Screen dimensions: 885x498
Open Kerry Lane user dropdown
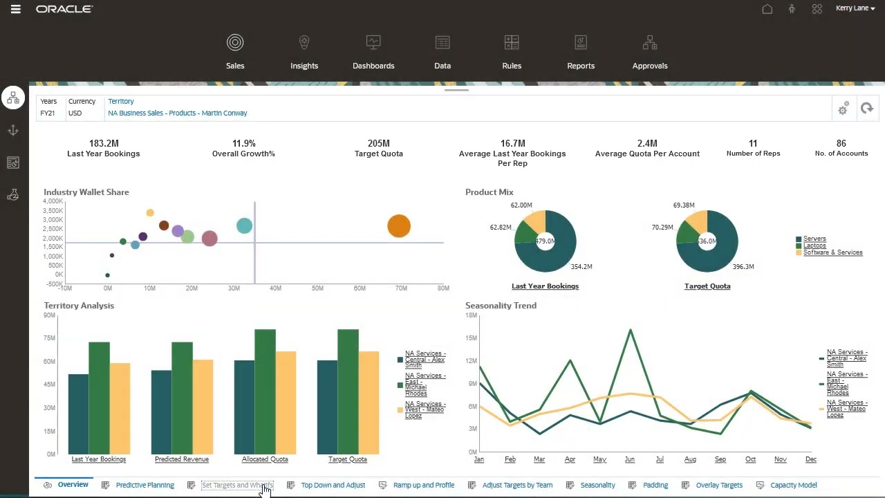[855, 9]
